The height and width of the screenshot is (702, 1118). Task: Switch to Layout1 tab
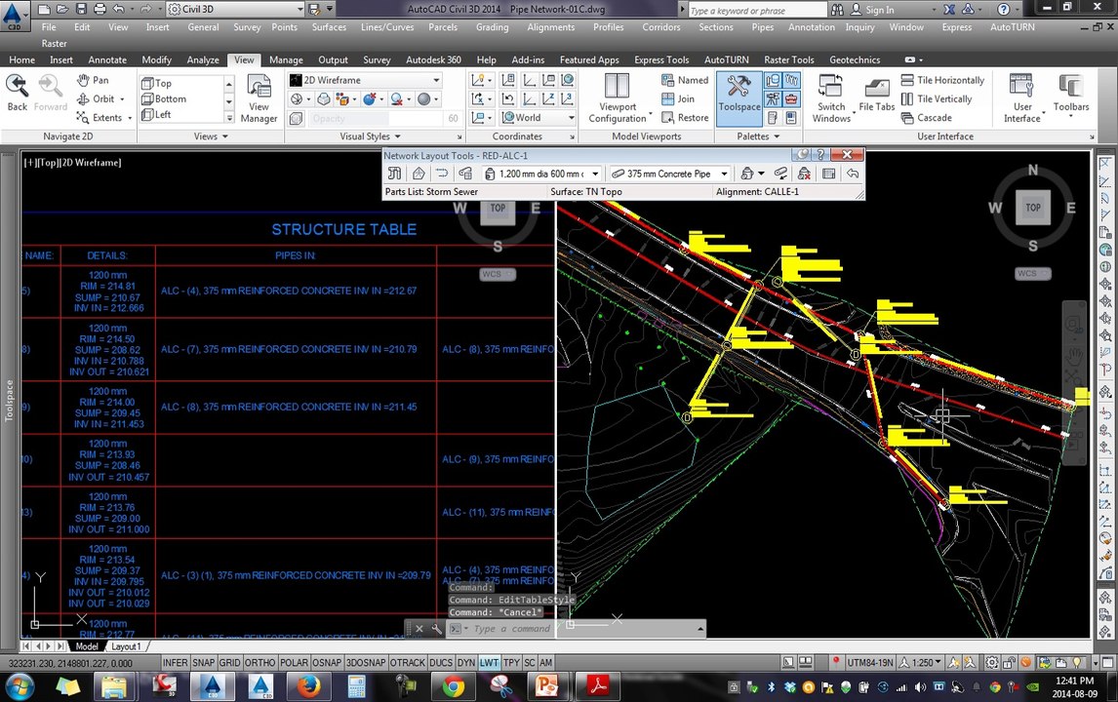pos(126,646)
